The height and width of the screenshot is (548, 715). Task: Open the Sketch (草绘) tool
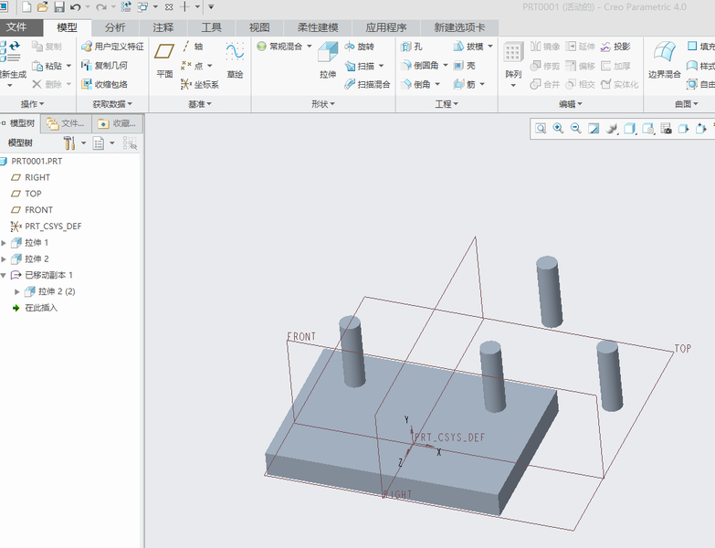point(235,60)
